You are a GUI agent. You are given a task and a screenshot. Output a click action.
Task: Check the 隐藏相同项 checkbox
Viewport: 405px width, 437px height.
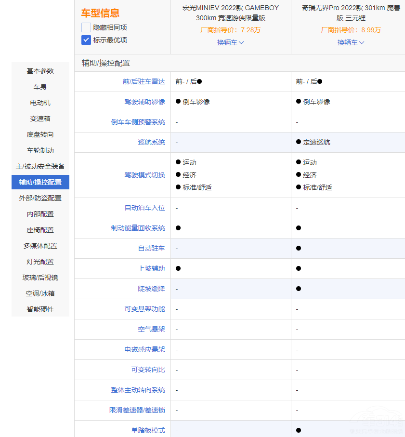pos(86,27)
